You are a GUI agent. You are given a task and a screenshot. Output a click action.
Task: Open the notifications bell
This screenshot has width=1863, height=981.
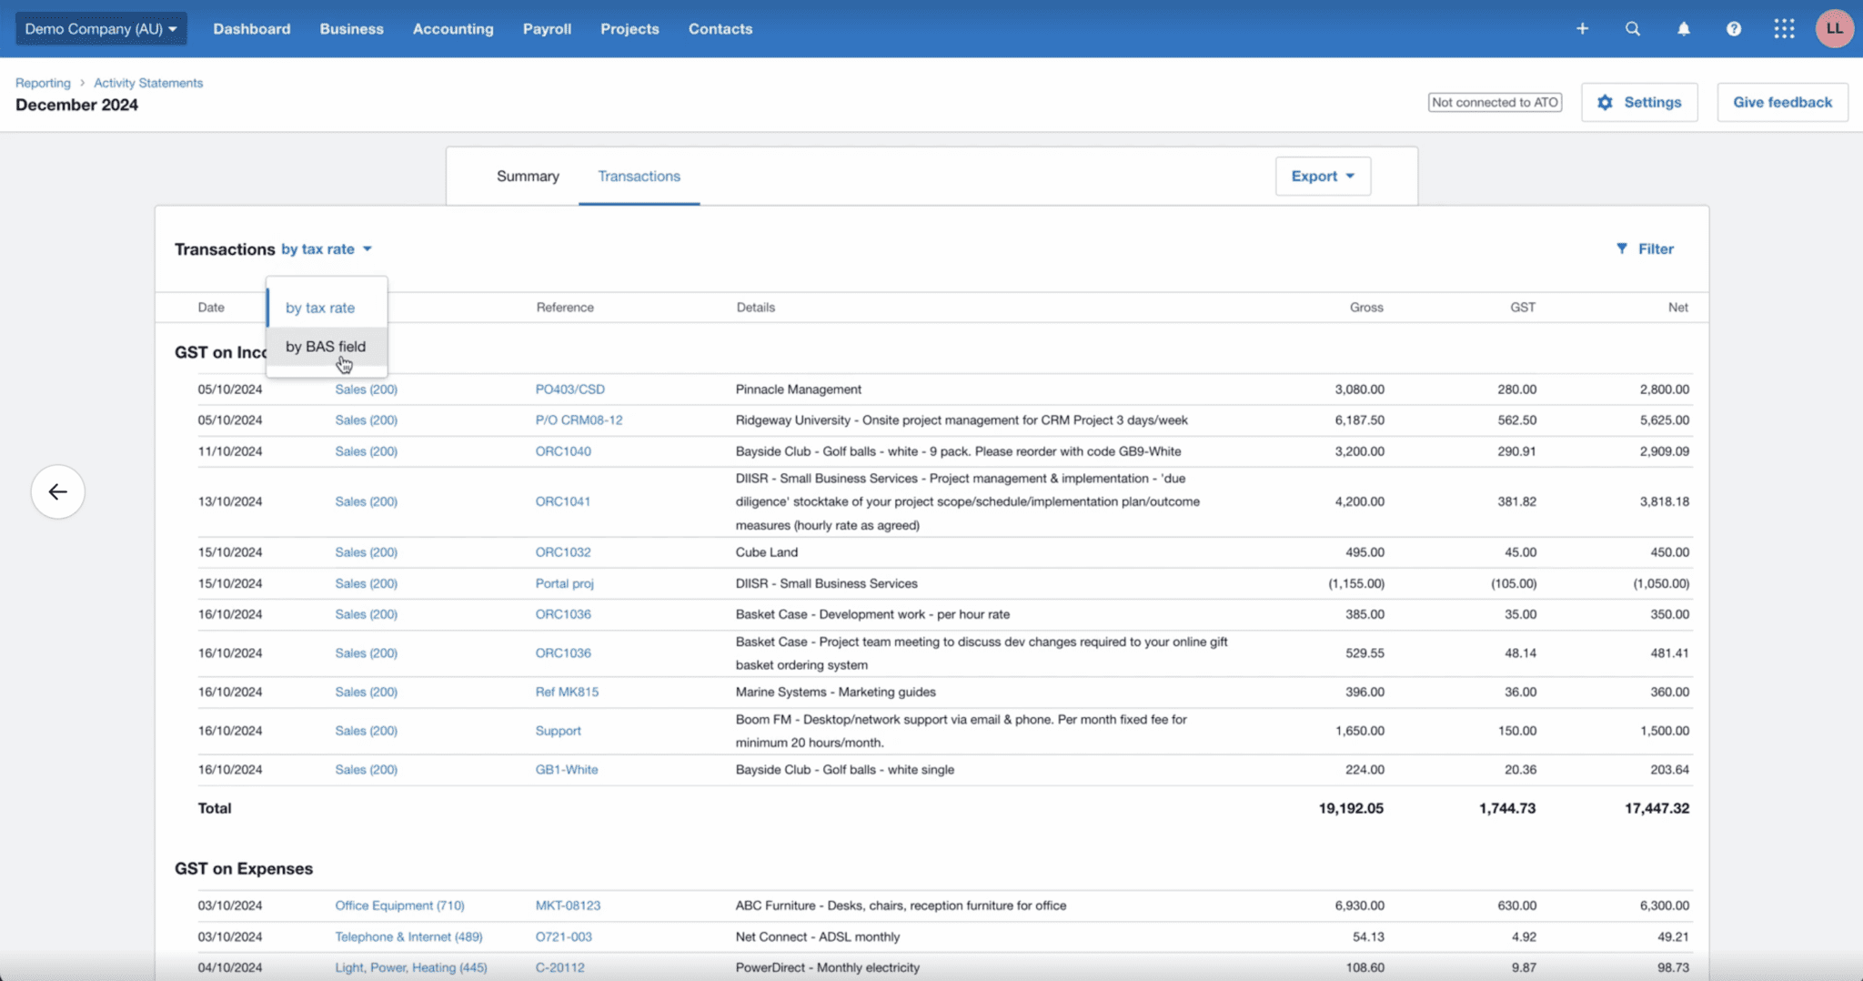1683,28
